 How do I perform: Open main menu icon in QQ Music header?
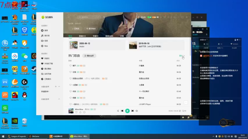tap(168, 17)
